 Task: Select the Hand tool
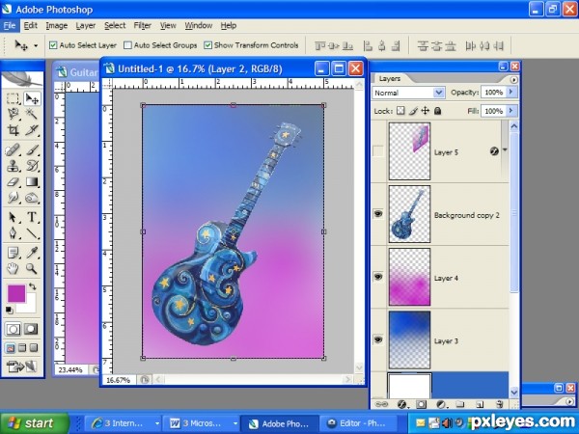pyautogui.click(x=13, y=269)
